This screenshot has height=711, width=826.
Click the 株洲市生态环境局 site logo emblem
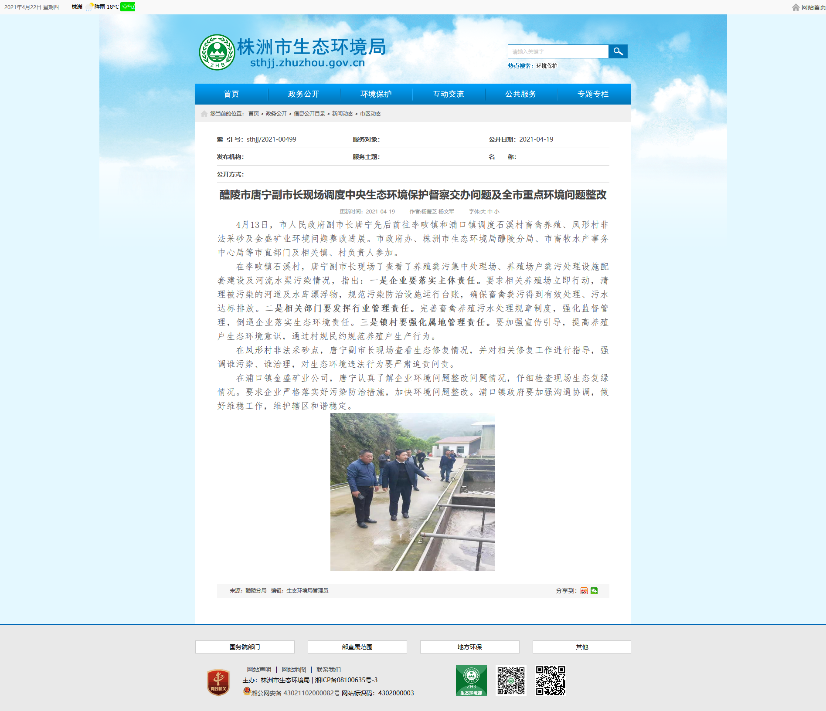[217, 52]
